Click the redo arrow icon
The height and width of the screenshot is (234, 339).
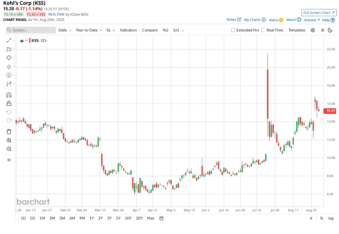pos(9,121)
